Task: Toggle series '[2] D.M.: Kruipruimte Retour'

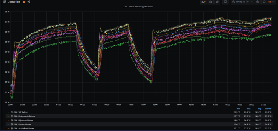Action: 23,116
